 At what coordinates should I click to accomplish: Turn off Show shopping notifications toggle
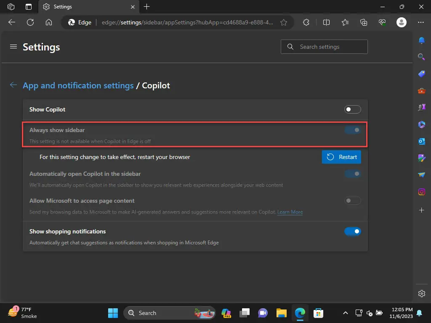click(352, 231)
